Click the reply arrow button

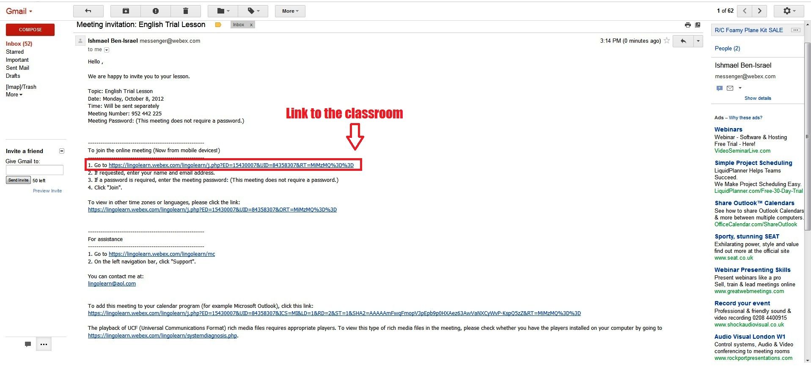click(x=683, y=41)
